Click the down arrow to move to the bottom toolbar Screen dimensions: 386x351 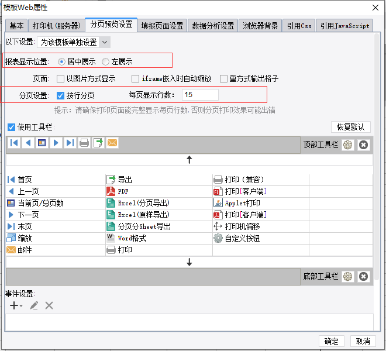click(x=189, y=262)
